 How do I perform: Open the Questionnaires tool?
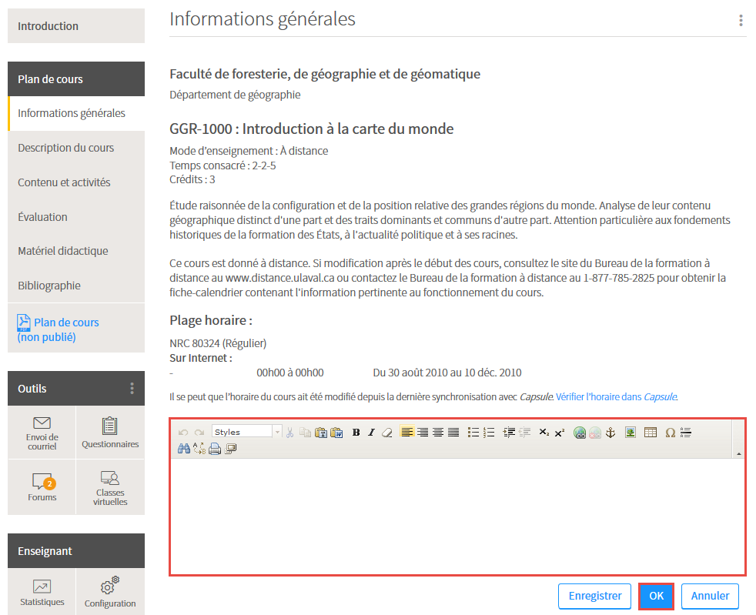point(110,433)
